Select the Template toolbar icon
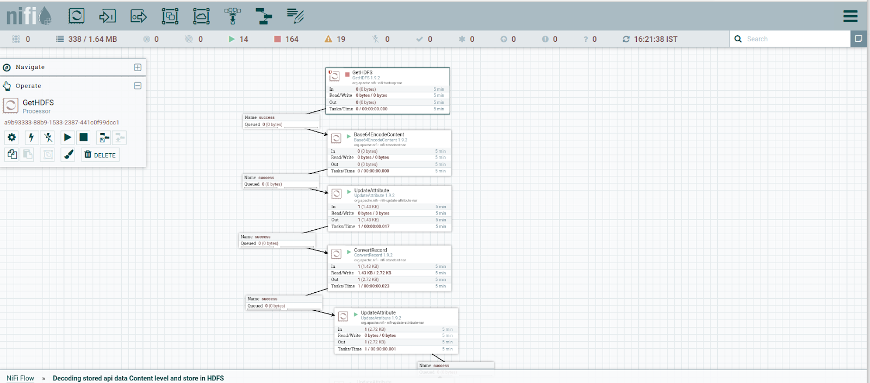Image resolution: width=870 pixels, height=383 pixels. (264, 16)
